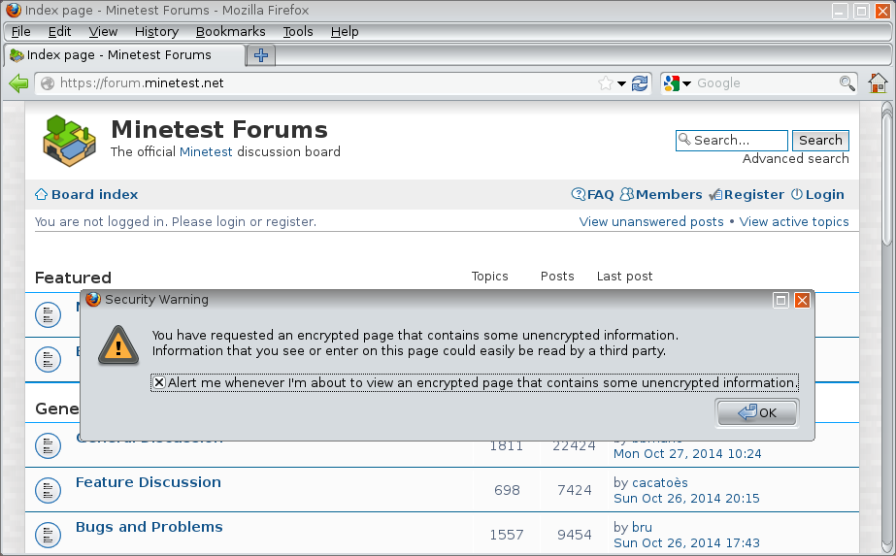Viewport: 896px width, 556px height.
Task: Open the FAQ link
Action: coord(600,195)
